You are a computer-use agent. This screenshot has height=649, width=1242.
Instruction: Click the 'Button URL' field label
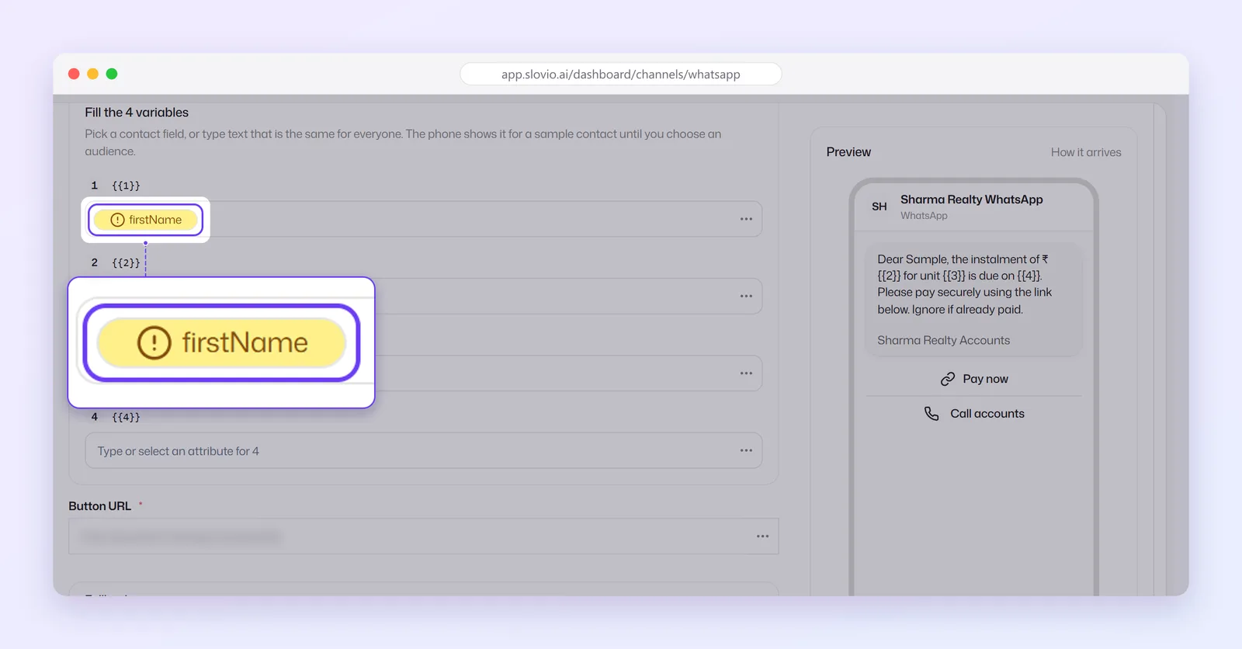coord(100,506)
